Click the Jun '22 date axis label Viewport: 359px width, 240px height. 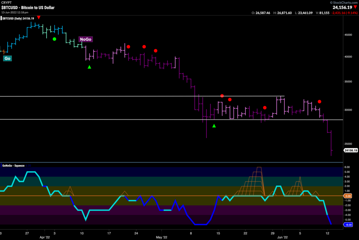[x=283, y=237]
